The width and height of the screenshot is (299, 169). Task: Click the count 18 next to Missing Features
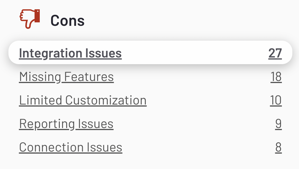[277, 77]
